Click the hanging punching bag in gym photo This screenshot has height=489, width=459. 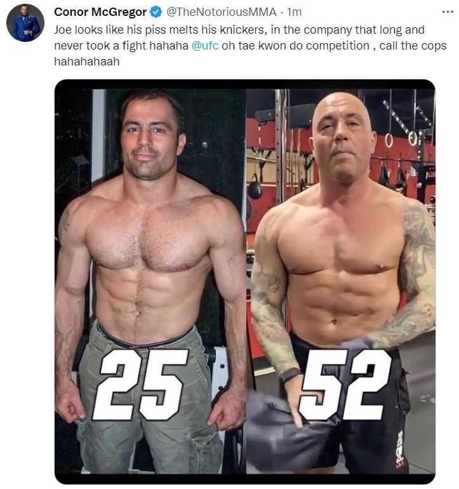[255, 188]
